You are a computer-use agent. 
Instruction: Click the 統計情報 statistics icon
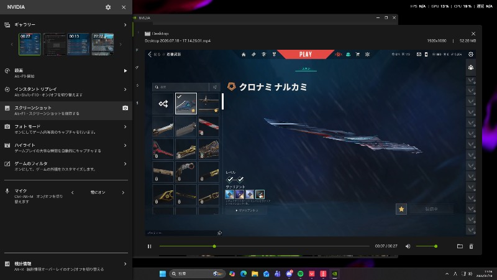pyautogui.click(x=7, y=264)
